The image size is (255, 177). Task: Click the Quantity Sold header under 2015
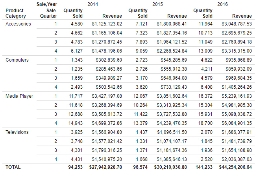138,13
